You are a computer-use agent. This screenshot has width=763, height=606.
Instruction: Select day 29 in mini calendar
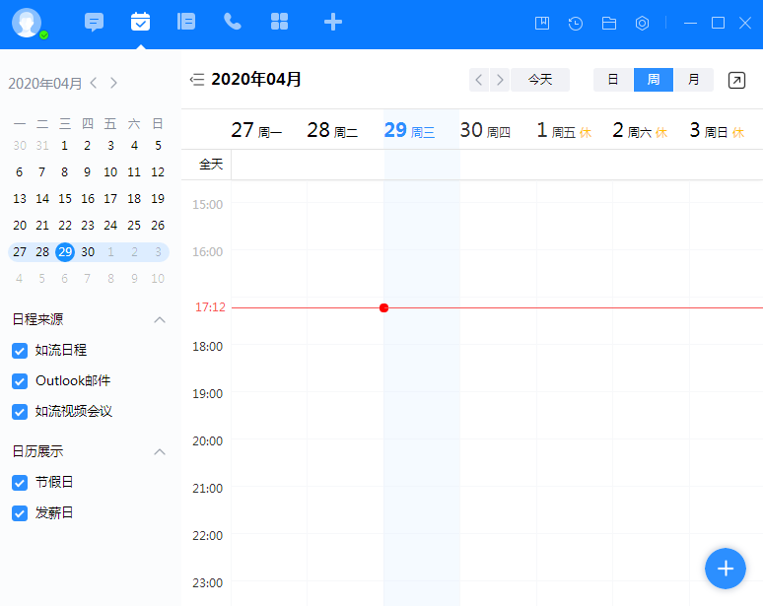[x=65, y=252]
